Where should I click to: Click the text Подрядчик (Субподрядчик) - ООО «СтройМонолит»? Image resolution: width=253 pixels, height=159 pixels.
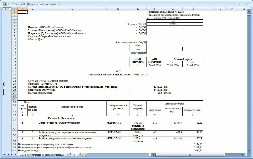coord(57,33)
